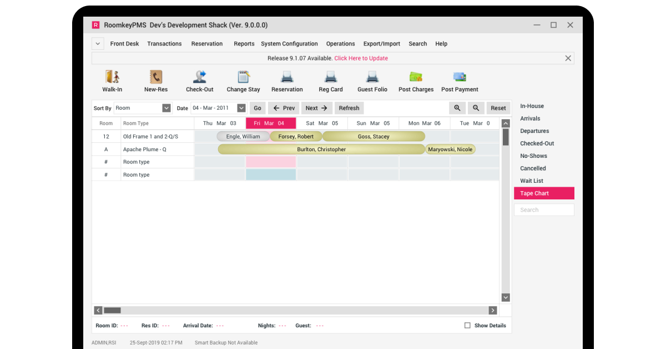Print a Reg Card via its icon
Screen dimensions: 666x349
tap(331, 77)
